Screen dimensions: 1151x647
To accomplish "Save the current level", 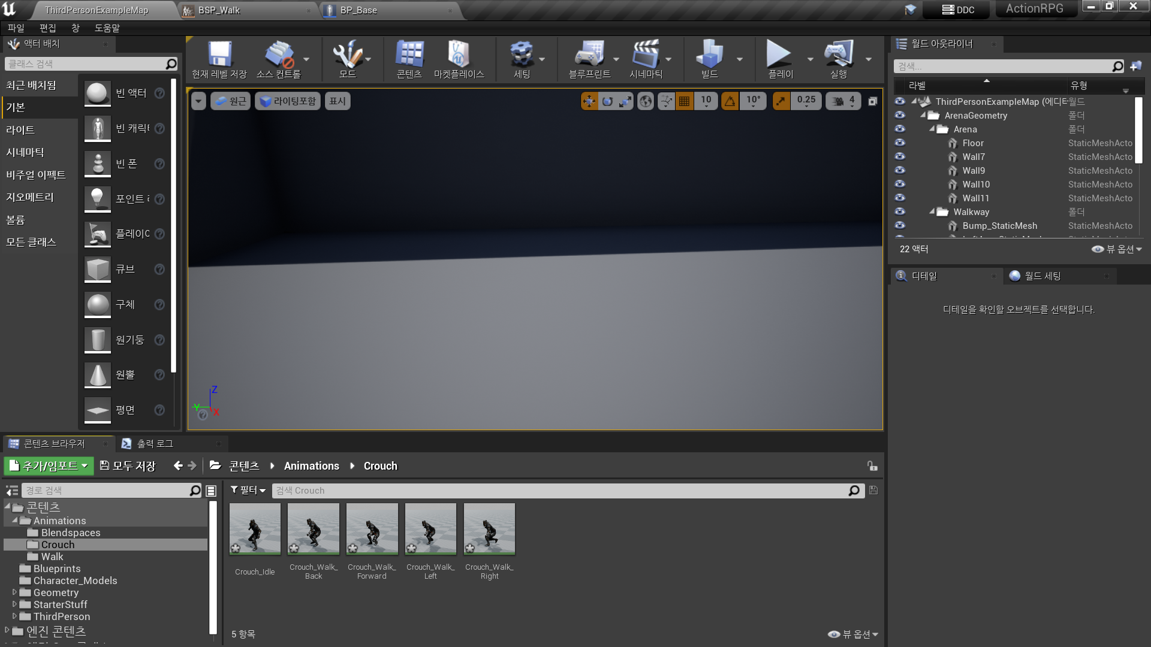I will click(x=219, y=58).
